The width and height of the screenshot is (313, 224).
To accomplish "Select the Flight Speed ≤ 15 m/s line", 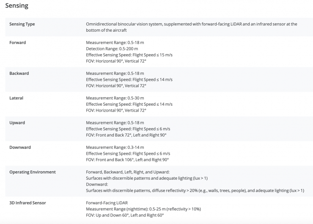I will pos(129,55).
